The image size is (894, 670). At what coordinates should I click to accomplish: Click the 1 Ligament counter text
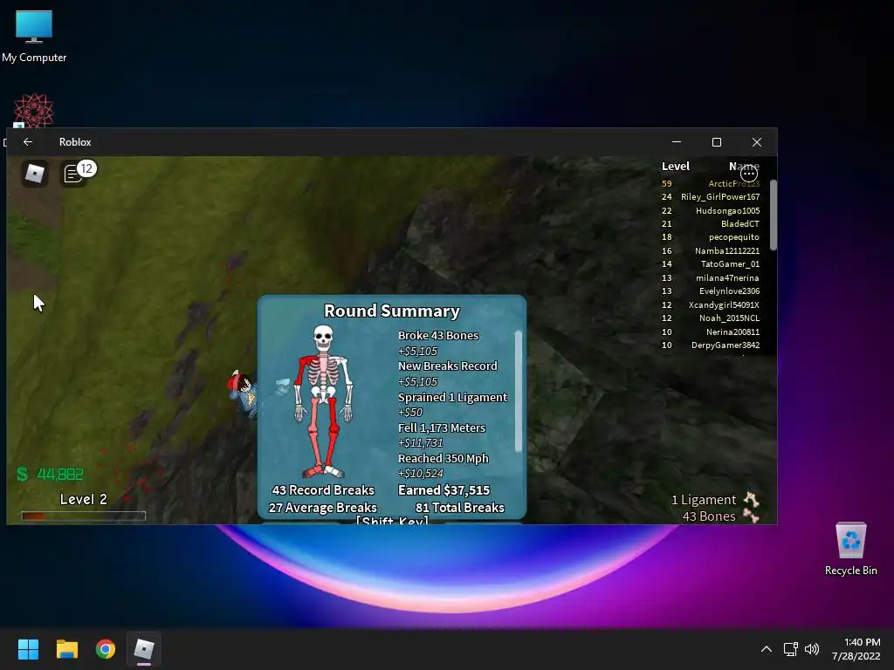click(x=704, y=500)
